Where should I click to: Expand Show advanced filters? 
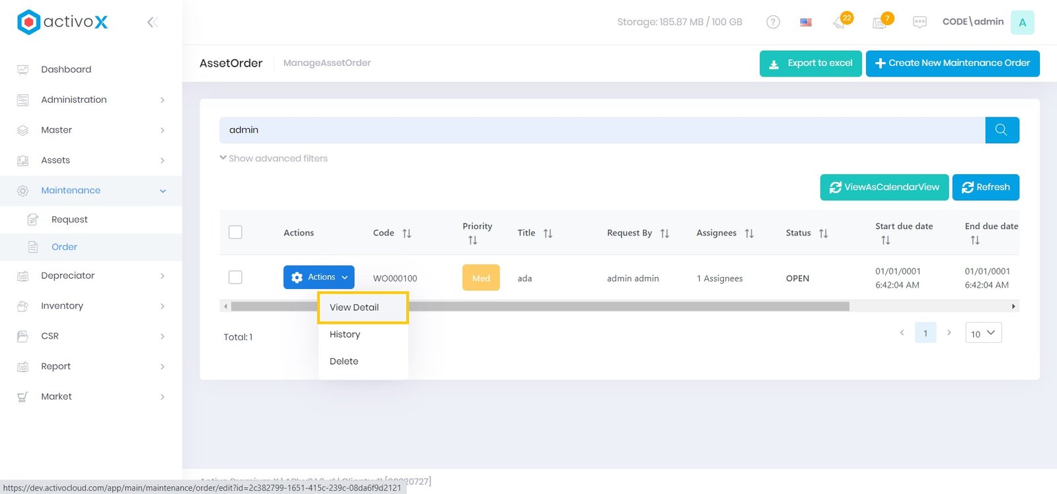(x=273, y=158)
